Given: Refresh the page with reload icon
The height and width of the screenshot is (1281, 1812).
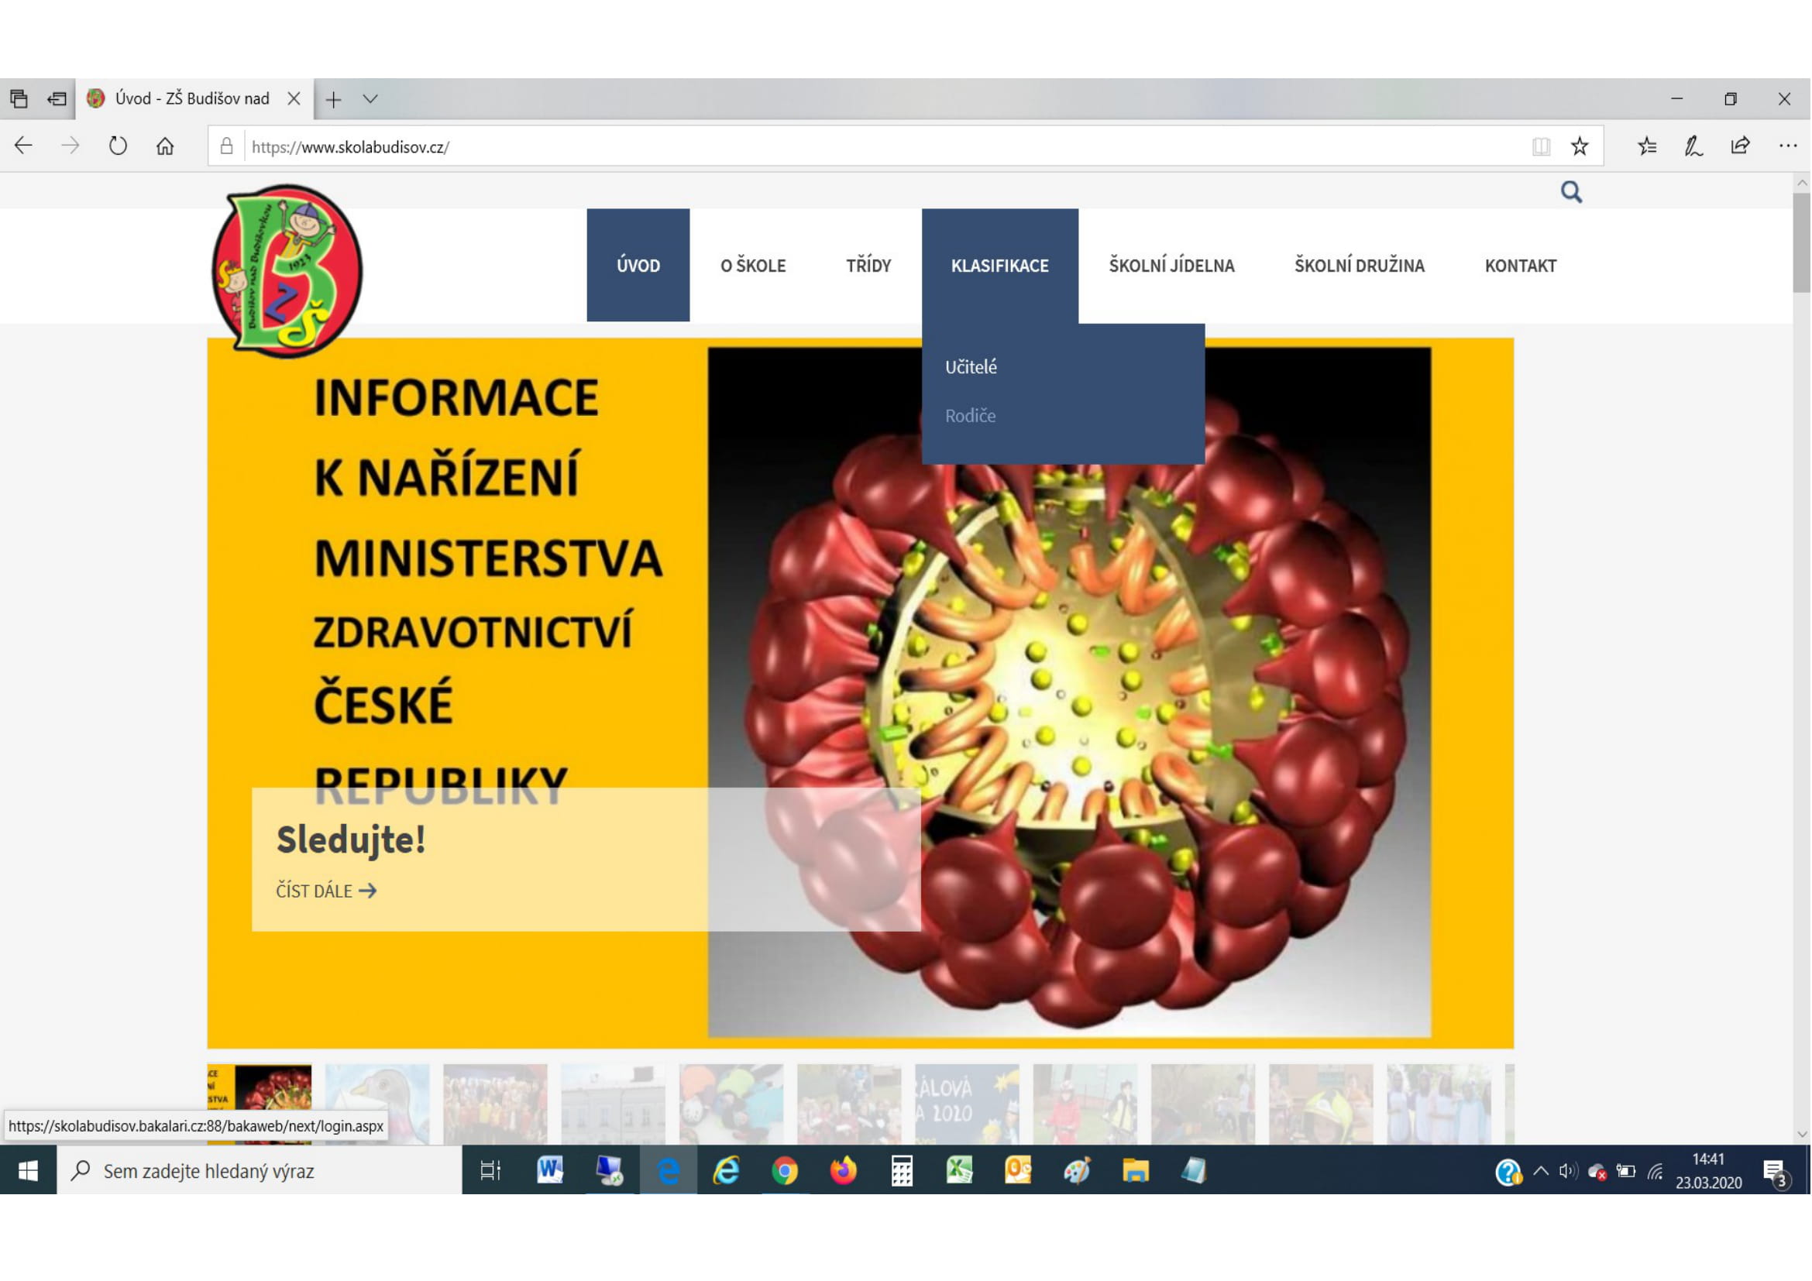Looking at the screenshot, I should 118,146.
